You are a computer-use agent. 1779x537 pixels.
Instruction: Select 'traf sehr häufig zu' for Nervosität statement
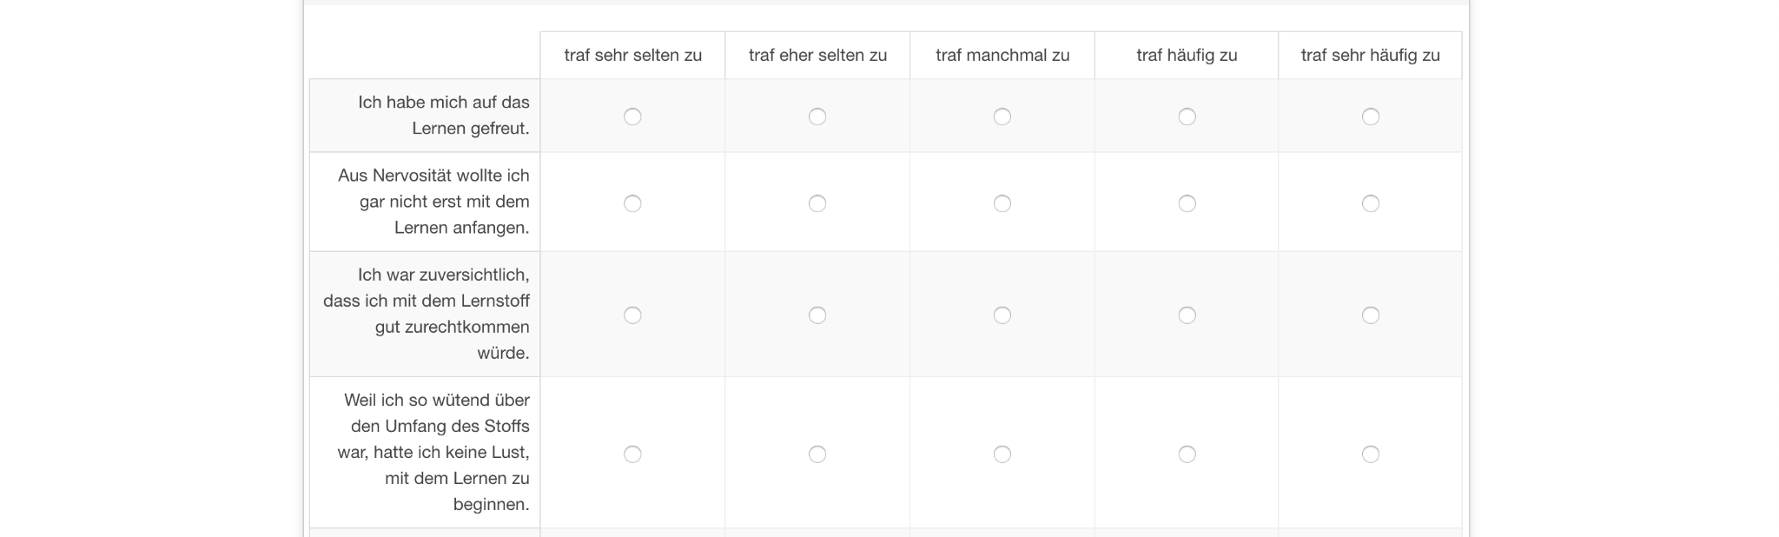click(x=1371, y=203)
